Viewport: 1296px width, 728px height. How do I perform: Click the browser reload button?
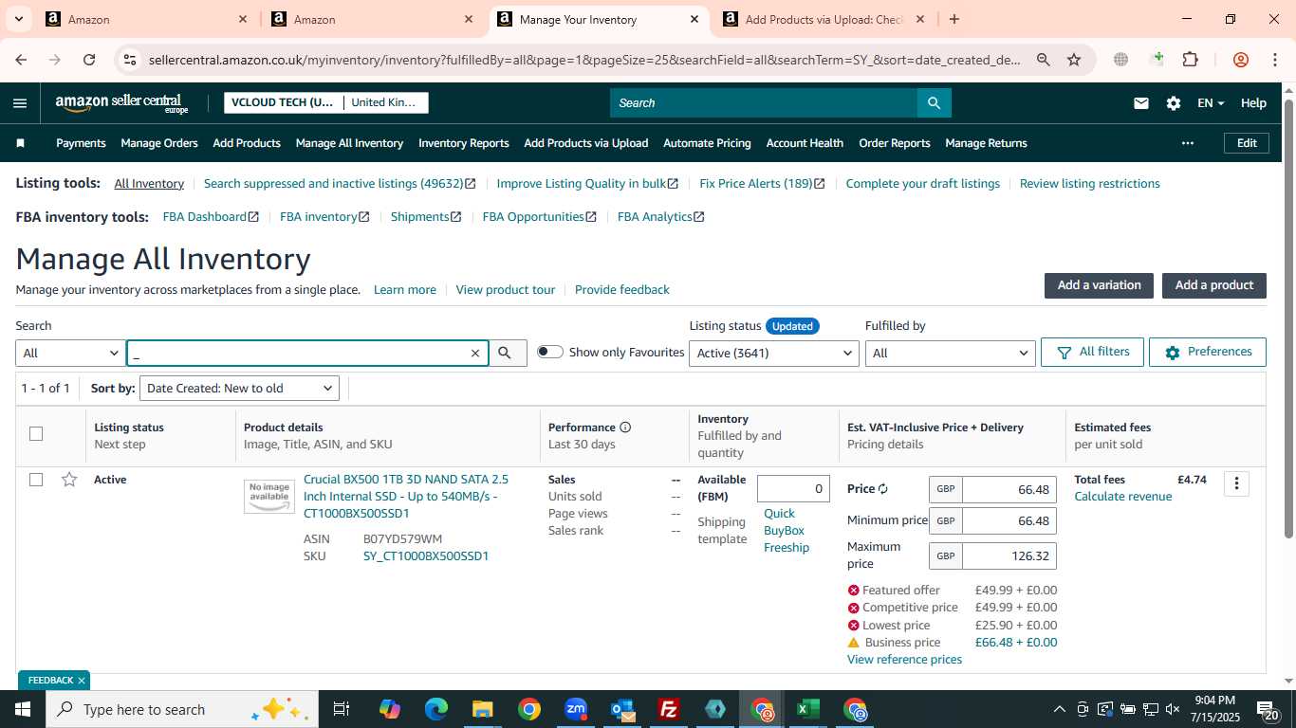[x=89, y=60]
